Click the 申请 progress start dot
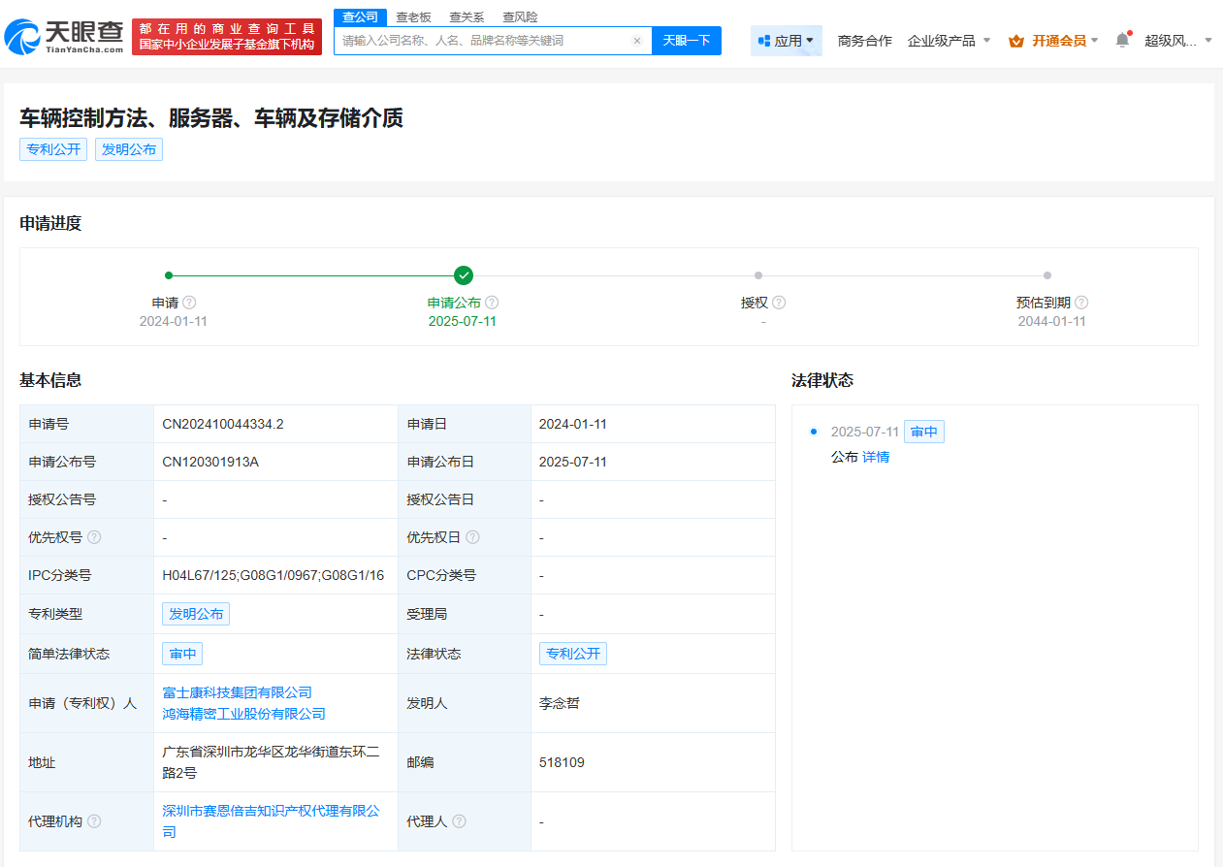Image resolution: width=1223 pixels, height=867 pixels. 169,275
